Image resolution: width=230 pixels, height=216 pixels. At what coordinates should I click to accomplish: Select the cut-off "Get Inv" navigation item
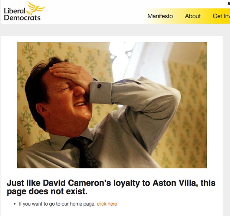[221, 16]
